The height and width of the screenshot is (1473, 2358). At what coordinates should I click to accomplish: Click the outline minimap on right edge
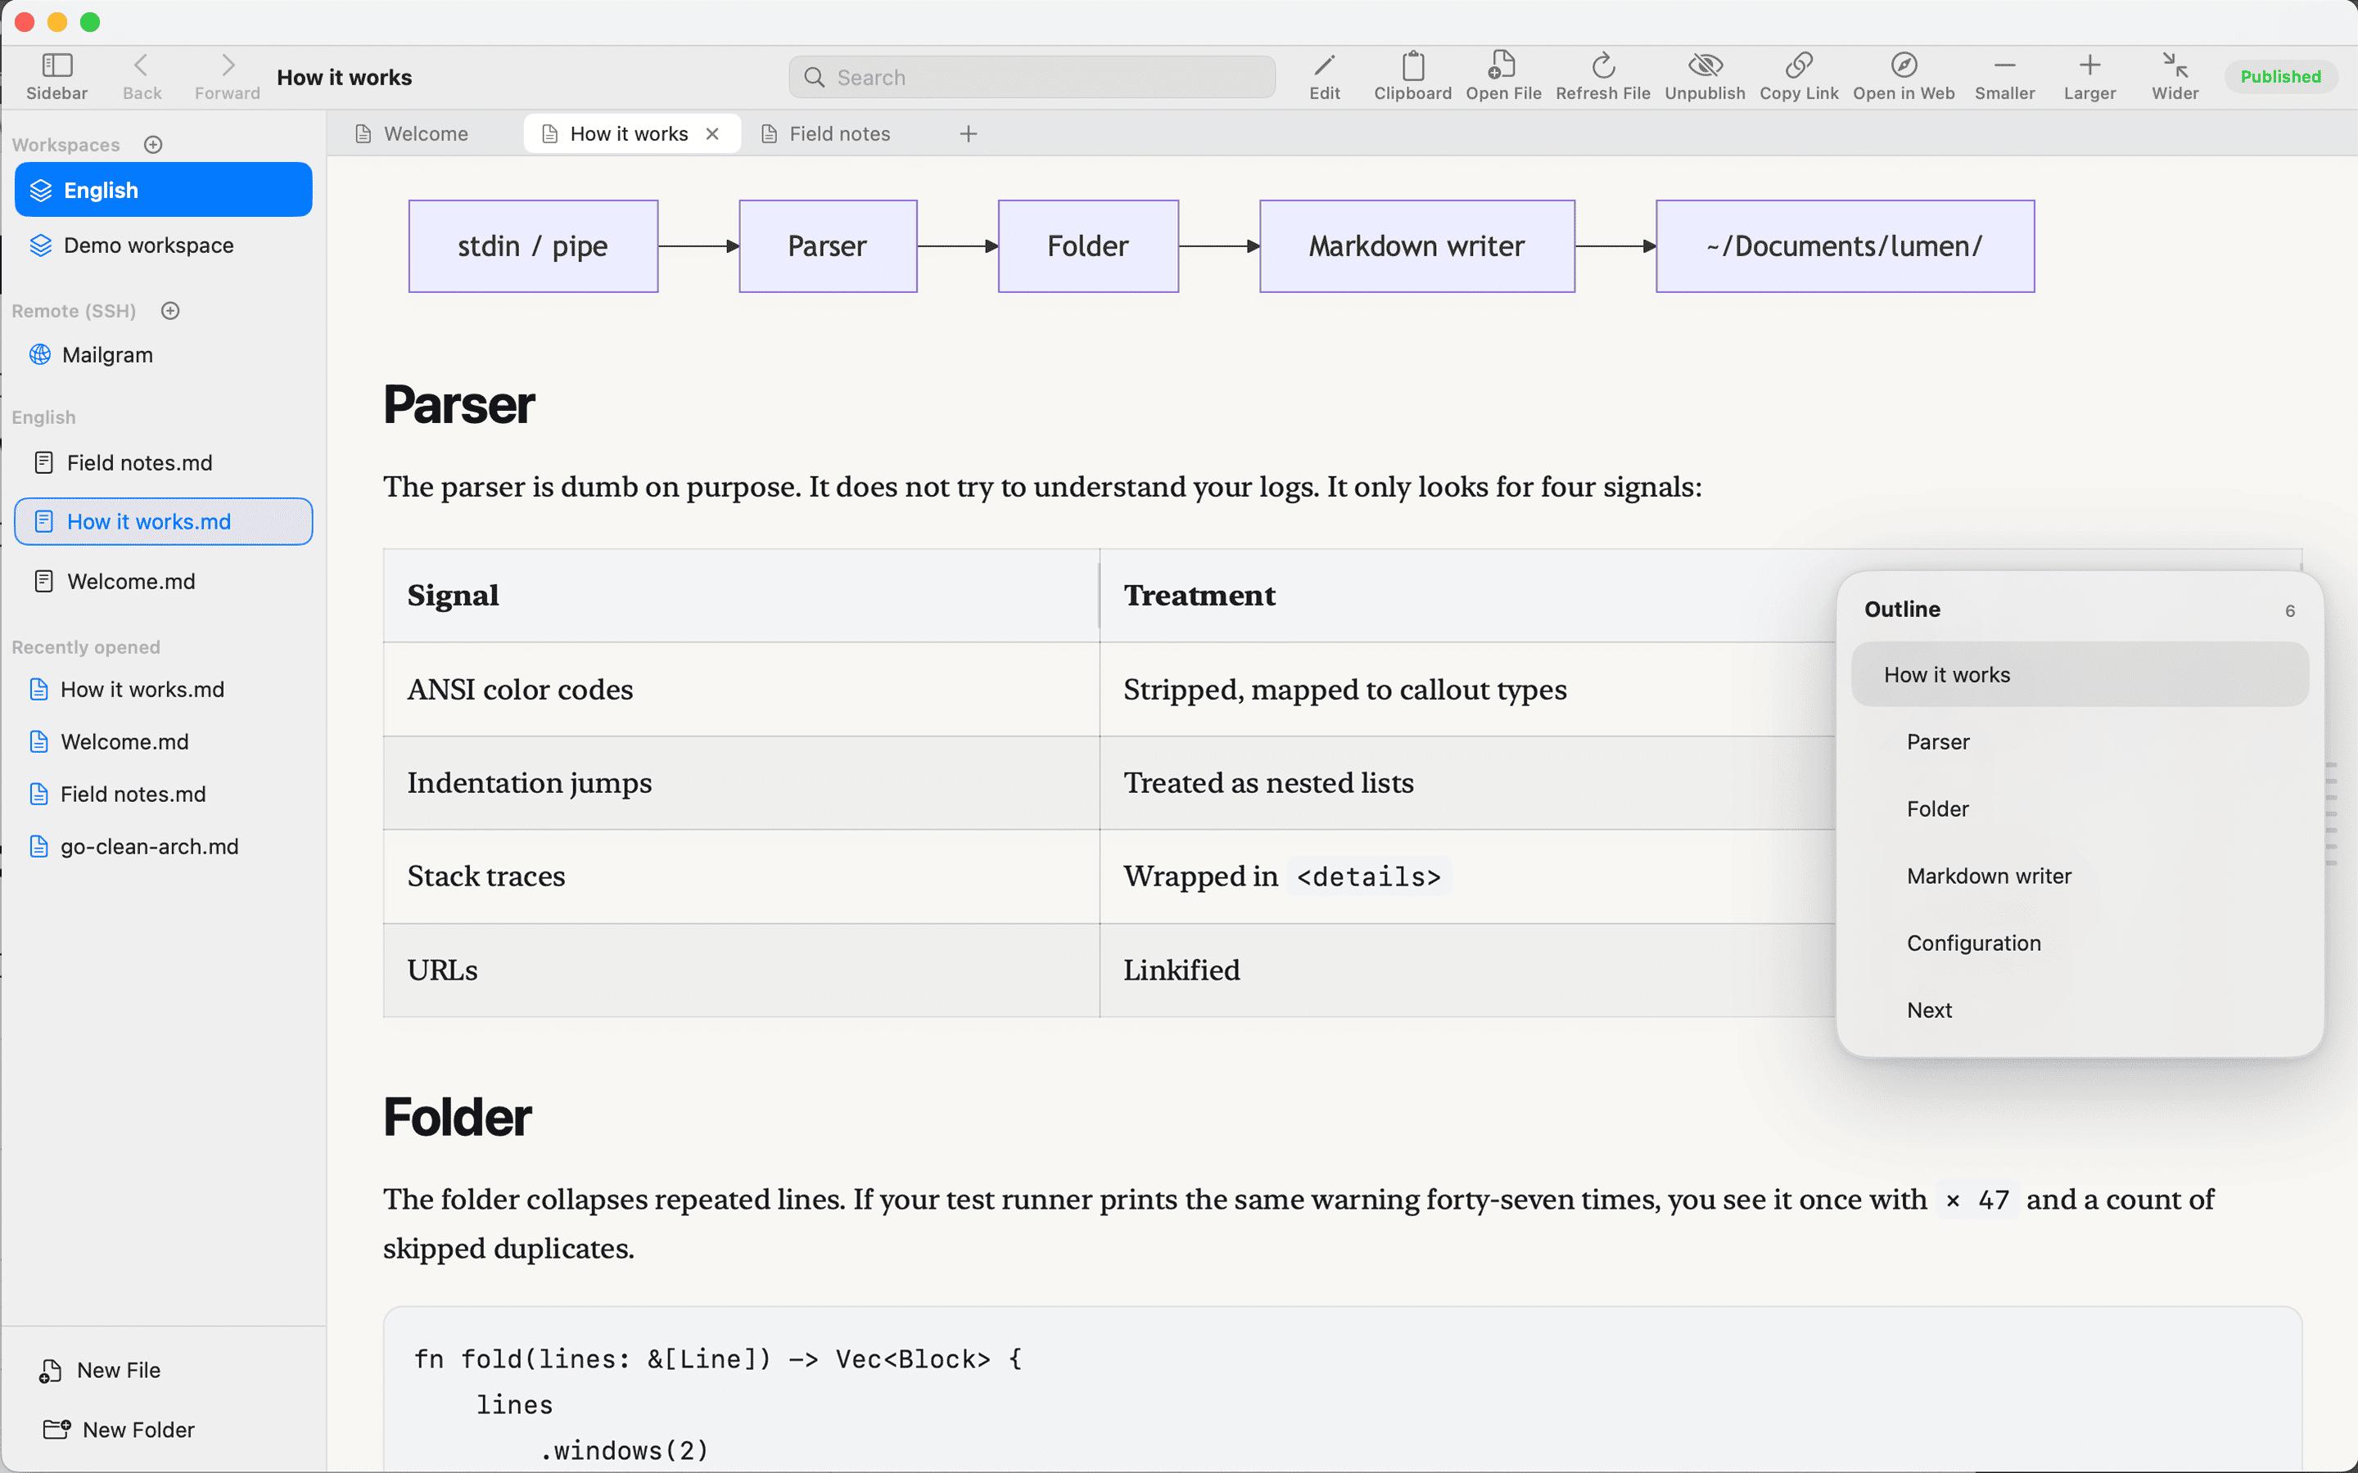point(2331,814)
